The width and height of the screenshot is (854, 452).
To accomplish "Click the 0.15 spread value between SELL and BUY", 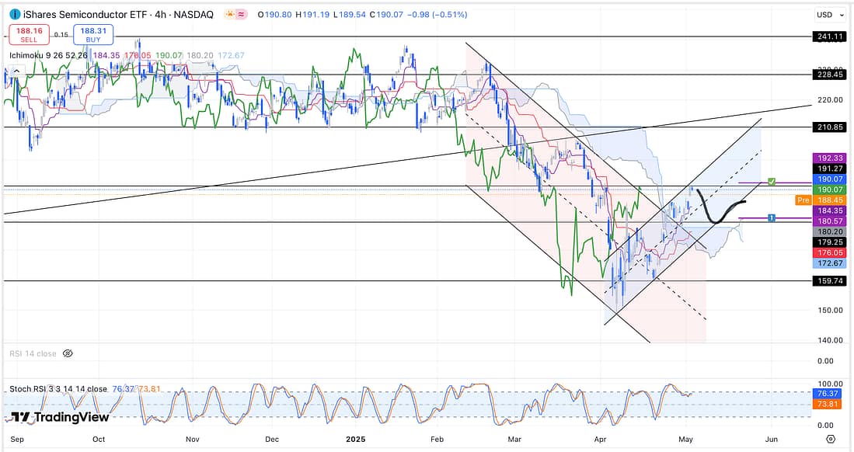I will [x=61, y=35].
